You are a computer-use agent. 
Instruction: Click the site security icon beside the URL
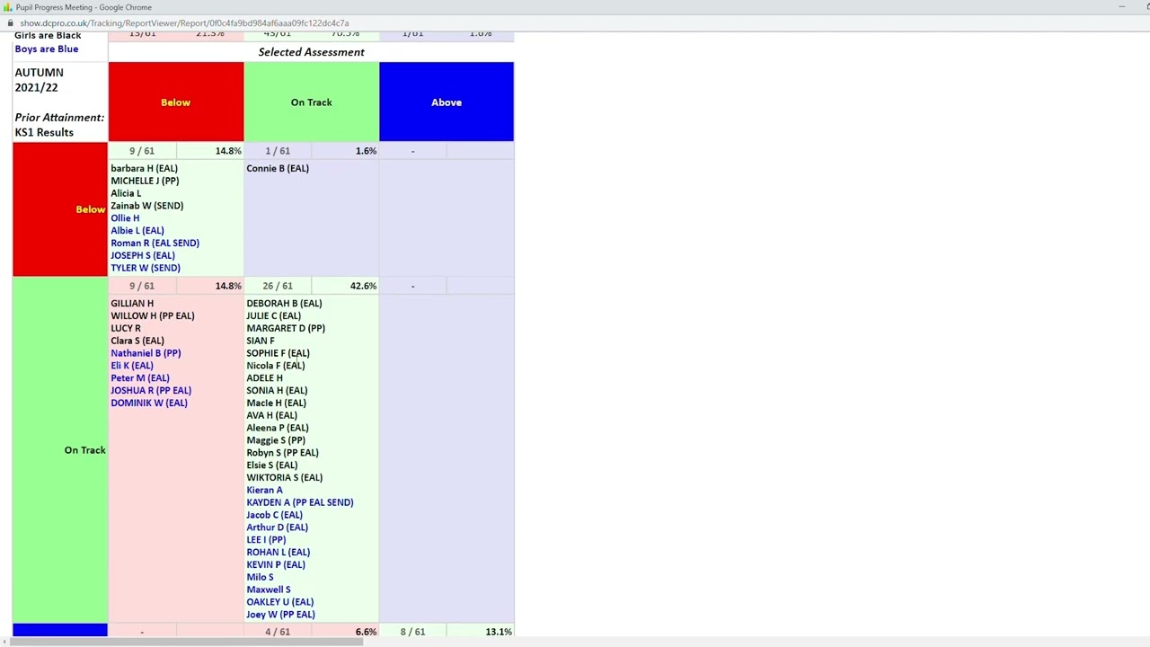(x=10, y=22)
